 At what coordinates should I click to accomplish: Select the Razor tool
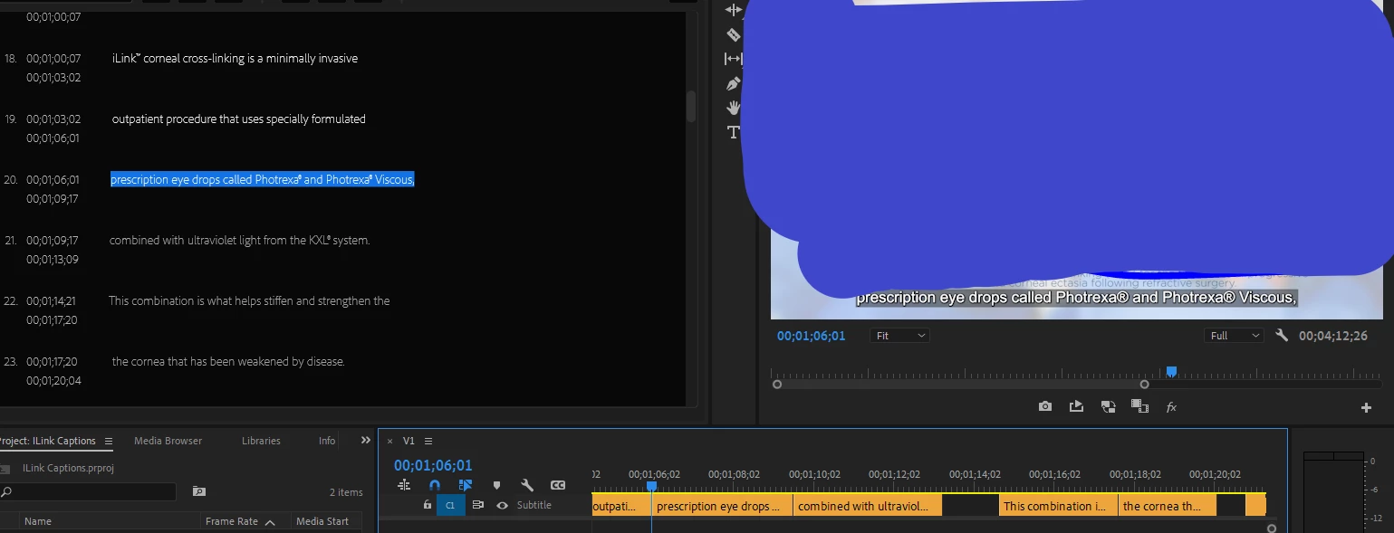(x=734, y=34)
